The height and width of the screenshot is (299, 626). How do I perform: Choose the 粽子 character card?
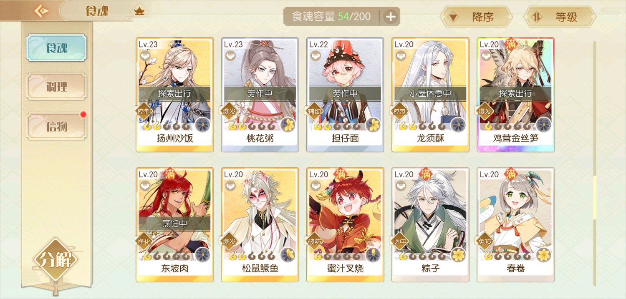(430, 225)
